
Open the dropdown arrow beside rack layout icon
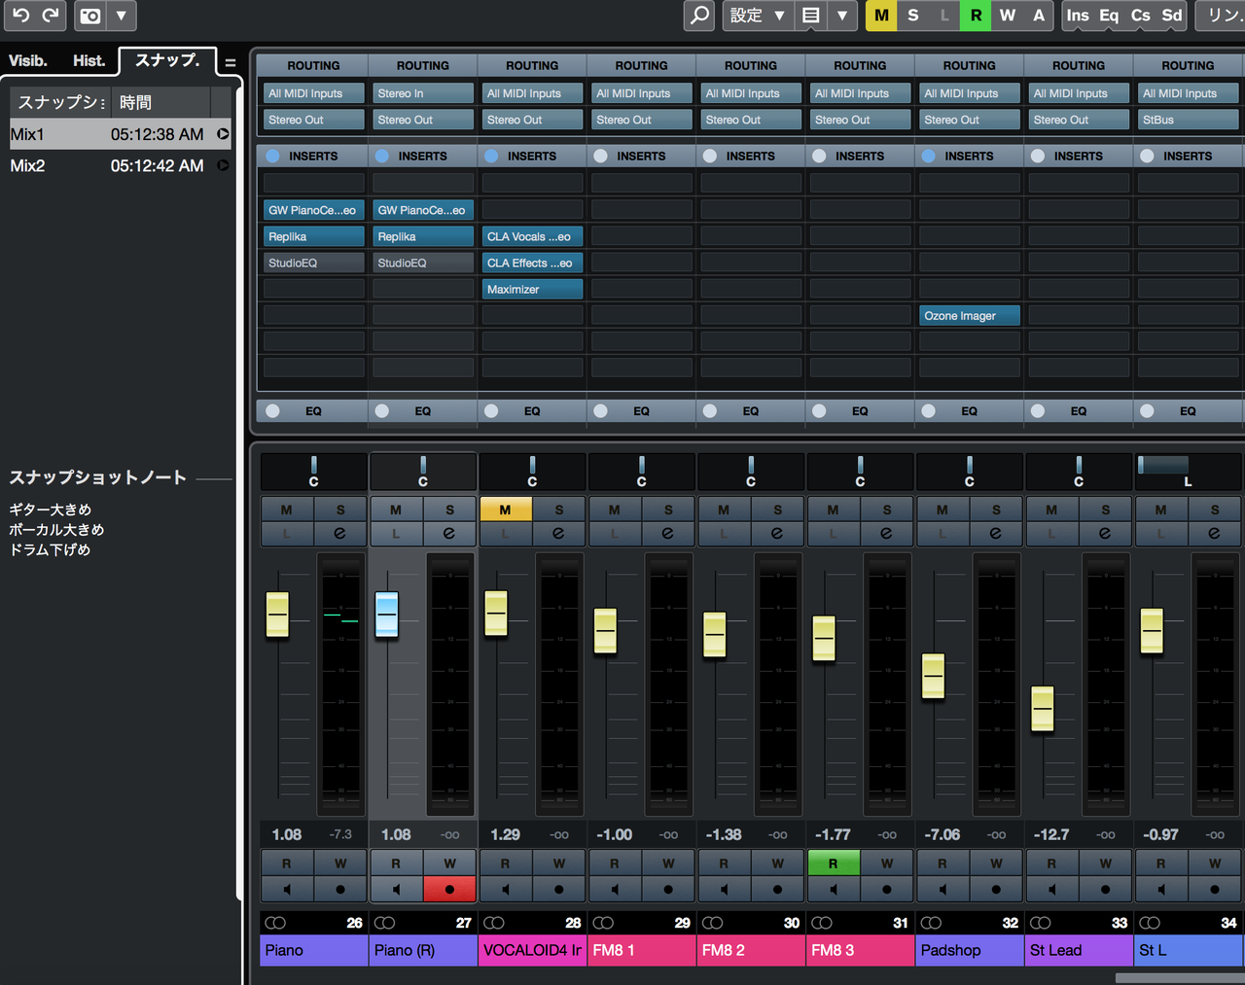(842, 16)
